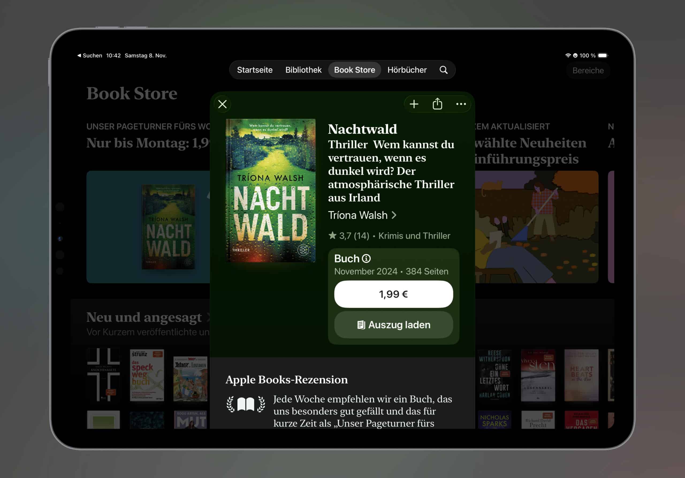Open search via magnifying glass icon
685x478 pixels.
tap(443, 70)
